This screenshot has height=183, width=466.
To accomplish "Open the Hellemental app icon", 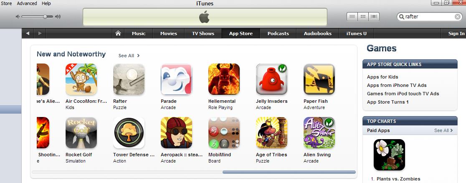I will (224, 79).
